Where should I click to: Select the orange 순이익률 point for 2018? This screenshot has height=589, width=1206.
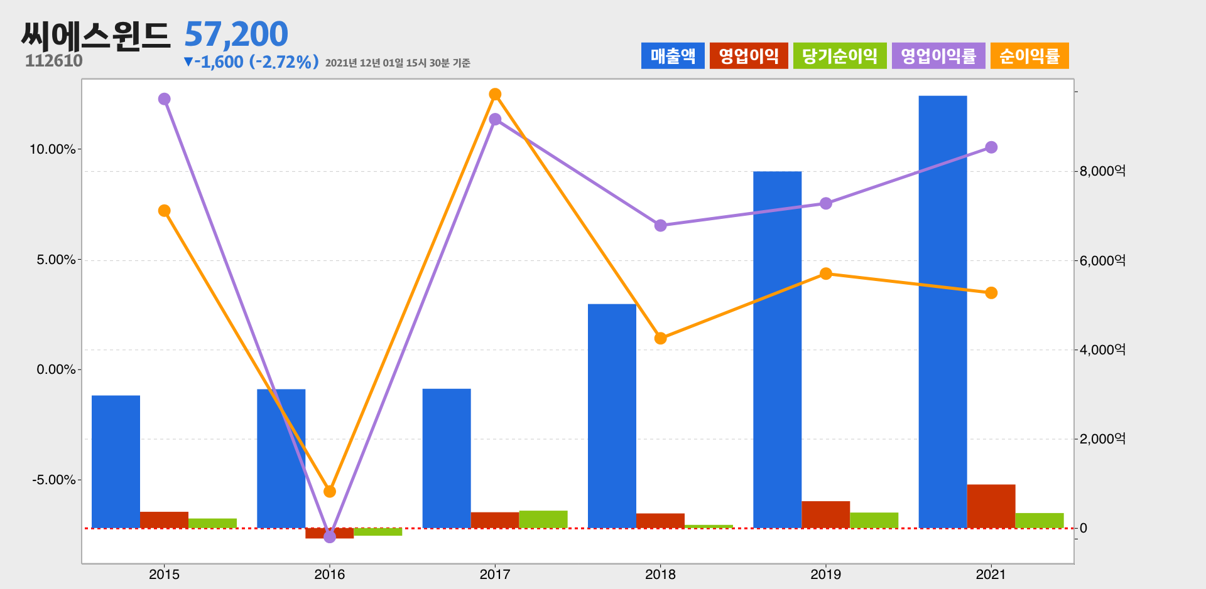[660, 338]
